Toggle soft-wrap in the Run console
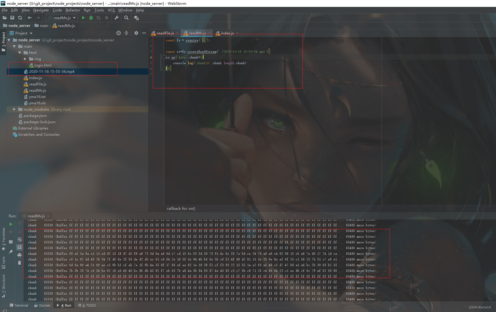This screenshot has height=312, width=496. click(x=19, y=240)
